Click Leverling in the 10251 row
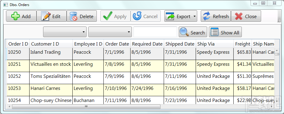Viewport: 284px width, 114px height. (x=88, y=66)
